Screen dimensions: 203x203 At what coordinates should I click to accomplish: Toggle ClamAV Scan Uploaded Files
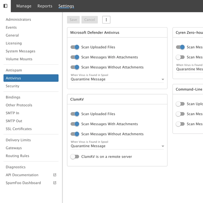75,114
